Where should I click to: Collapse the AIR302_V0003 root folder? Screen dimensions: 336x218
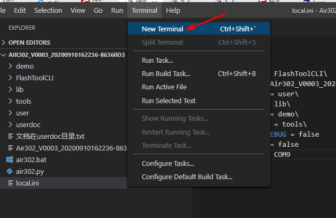click(x=63, y=55)
